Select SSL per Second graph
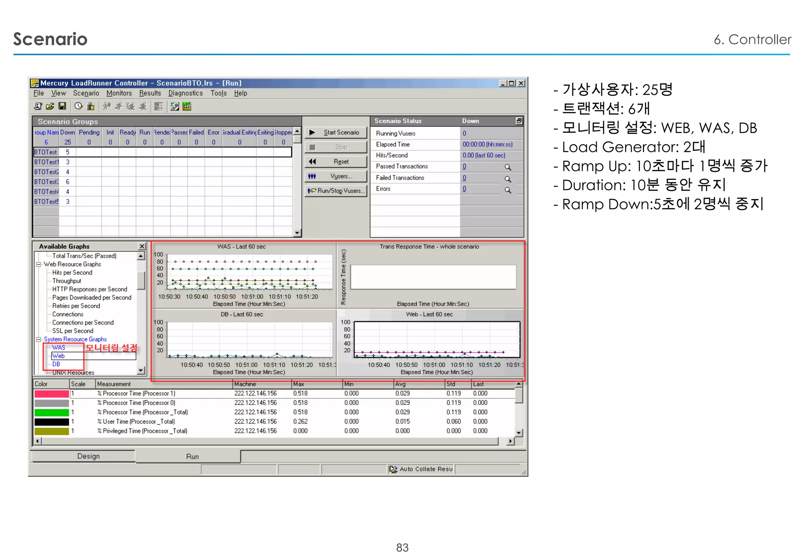The height and width of the screenshot is (557, 805). click(73, 331)
